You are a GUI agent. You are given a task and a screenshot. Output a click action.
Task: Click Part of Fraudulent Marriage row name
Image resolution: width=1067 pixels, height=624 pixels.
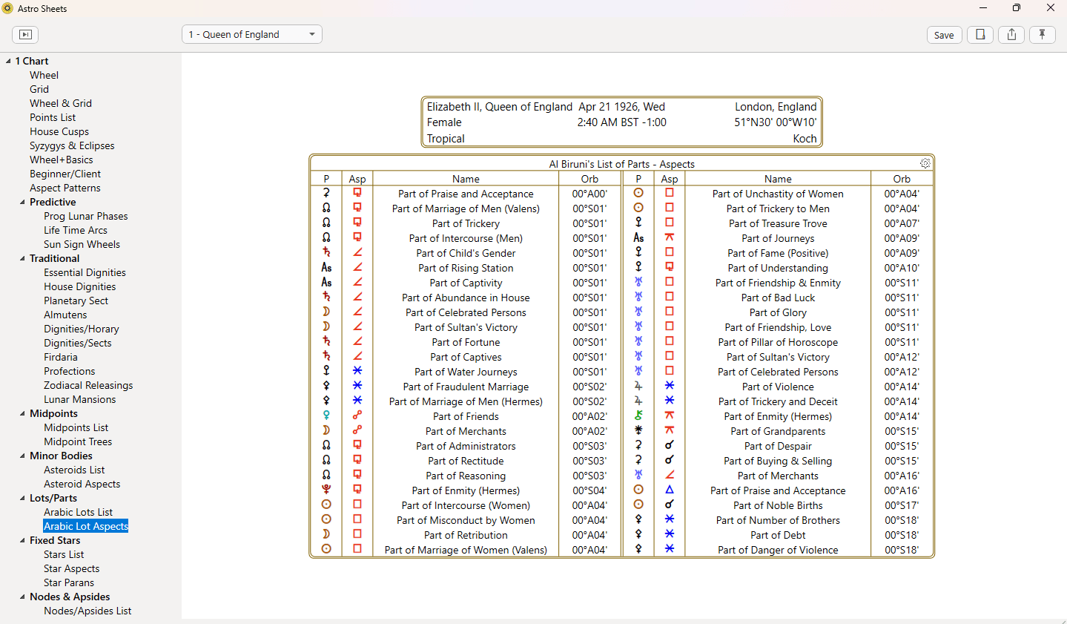click(x=466, y=387)
